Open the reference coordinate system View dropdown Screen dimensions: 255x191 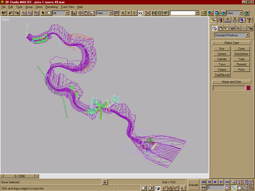(111, 13)
